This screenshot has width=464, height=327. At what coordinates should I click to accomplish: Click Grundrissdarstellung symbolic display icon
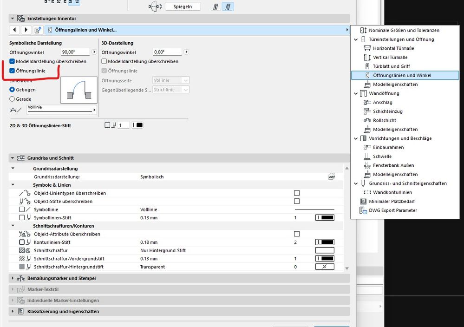point(332,177)
